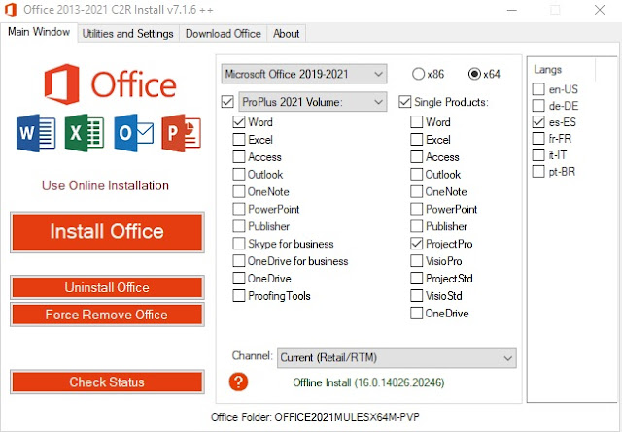The height and width of the screenshot is (432, 622).
Task: Check the VisioStd checkbox
Action: point(417,296)
